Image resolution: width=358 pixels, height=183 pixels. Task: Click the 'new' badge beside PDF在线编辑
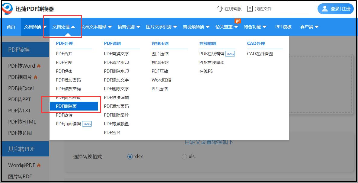pos(230,53)
